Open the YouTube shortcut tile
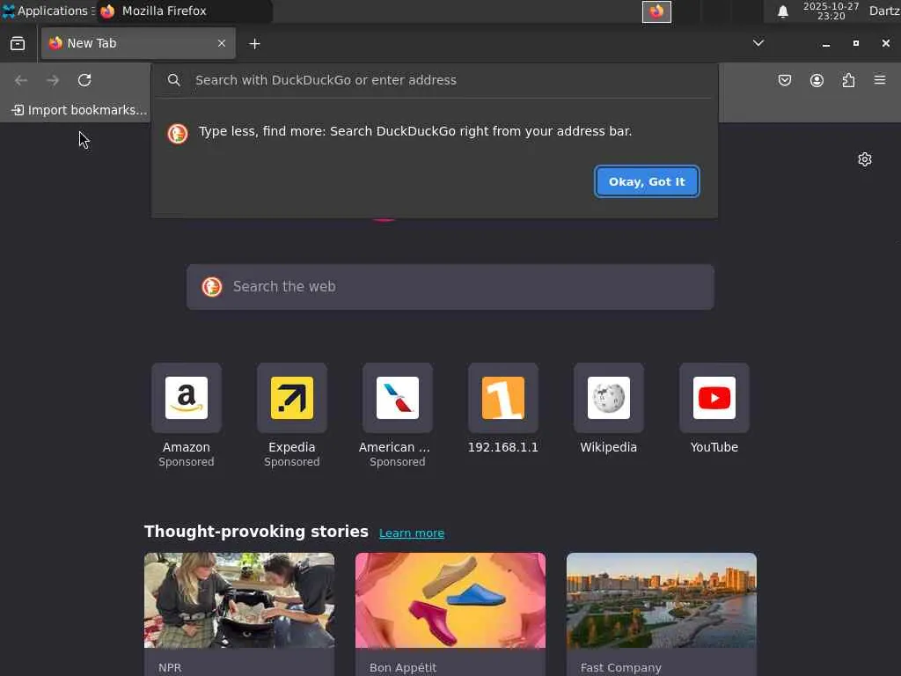This screenshot has width=901, height=676. (x=714, y=398)
